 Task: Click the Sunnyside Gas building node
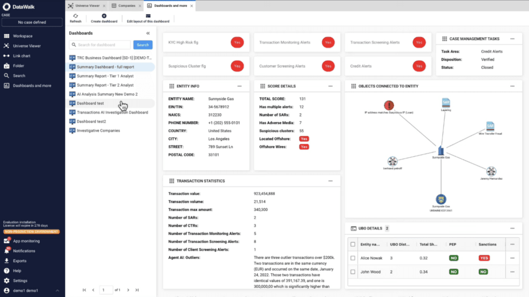click(x=441, y=151)
